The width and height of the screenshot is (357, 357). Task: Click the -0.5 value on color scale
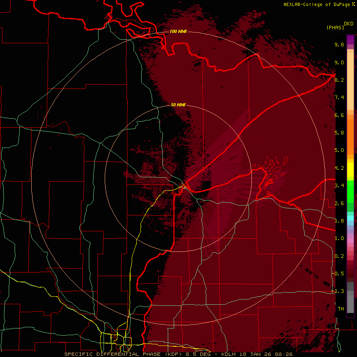pos(338,273)
